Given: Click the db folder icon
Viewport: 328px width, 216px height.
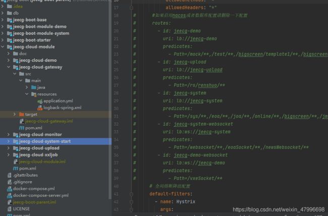Looking at the screenshot, I should pyautogui.click(x=10, y=13).
